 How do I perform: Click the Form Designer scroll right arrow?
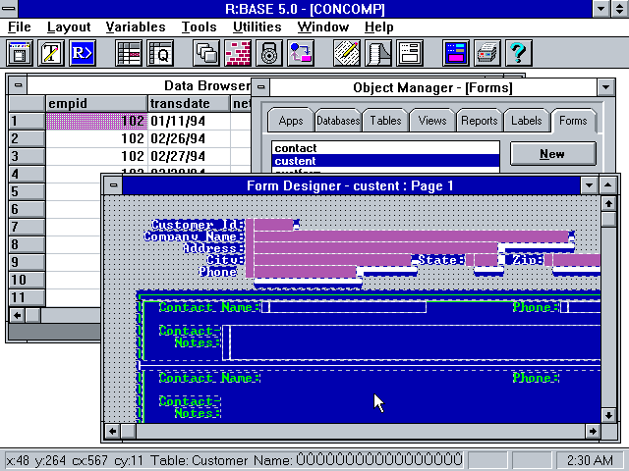[x=593, y=432]
